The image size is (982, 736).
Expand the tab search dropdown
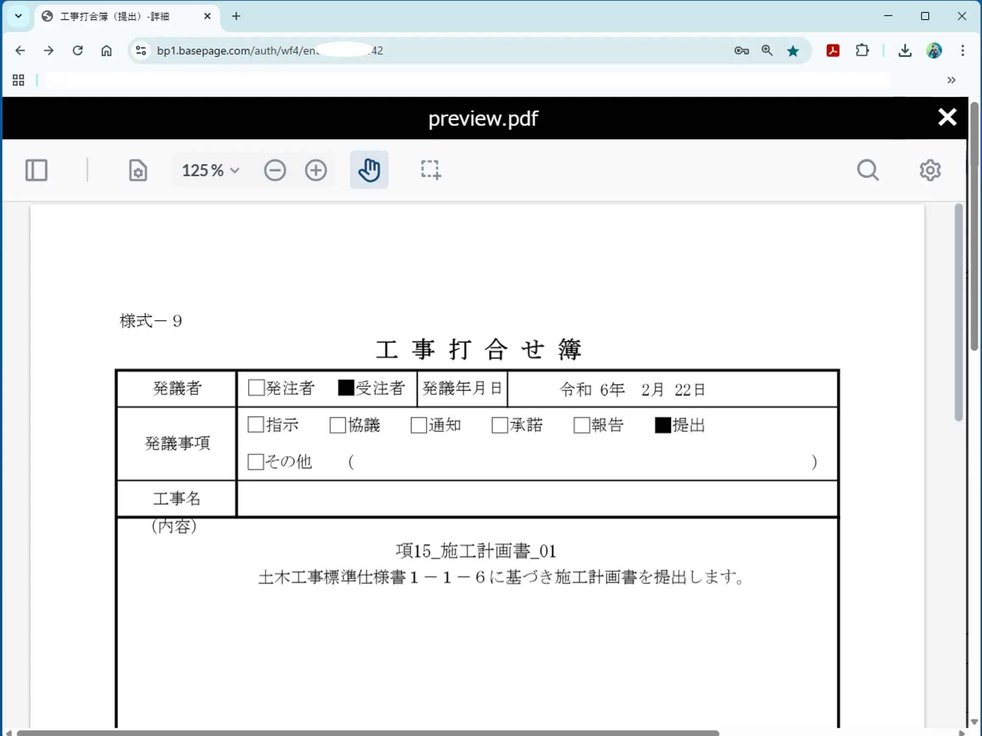(18, 17)
